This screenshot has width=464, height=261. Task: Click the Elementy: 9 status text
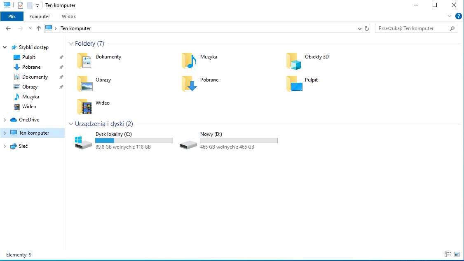(19, 254)
